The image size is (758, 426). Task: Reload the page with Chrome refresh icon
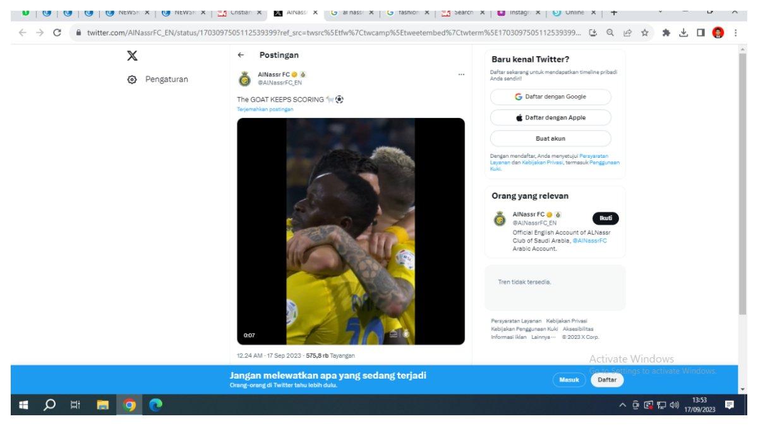pyautogui.click(x=57, y=33)
